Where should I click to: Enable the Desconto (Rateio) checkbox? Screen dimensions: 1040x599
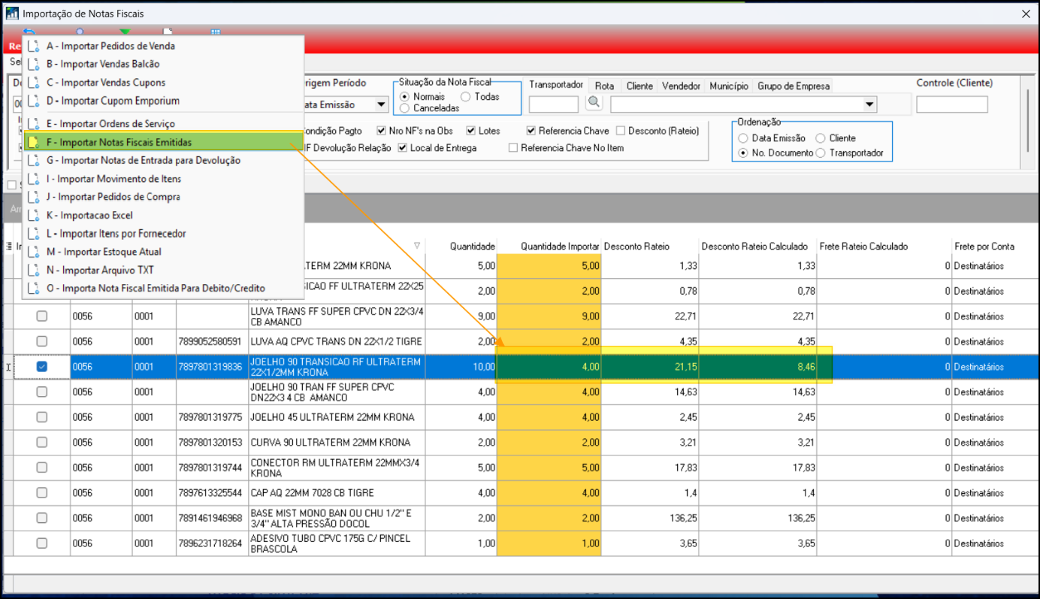tap(621, 131)
